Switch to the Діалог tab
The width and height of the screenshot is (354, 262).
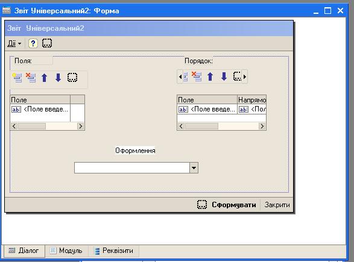pos(24,251)
